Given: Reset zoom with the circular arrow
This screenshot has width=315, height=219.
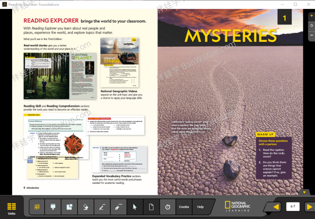Looking at the screenshot, I should pyautogui.click(x=311, y=26).
